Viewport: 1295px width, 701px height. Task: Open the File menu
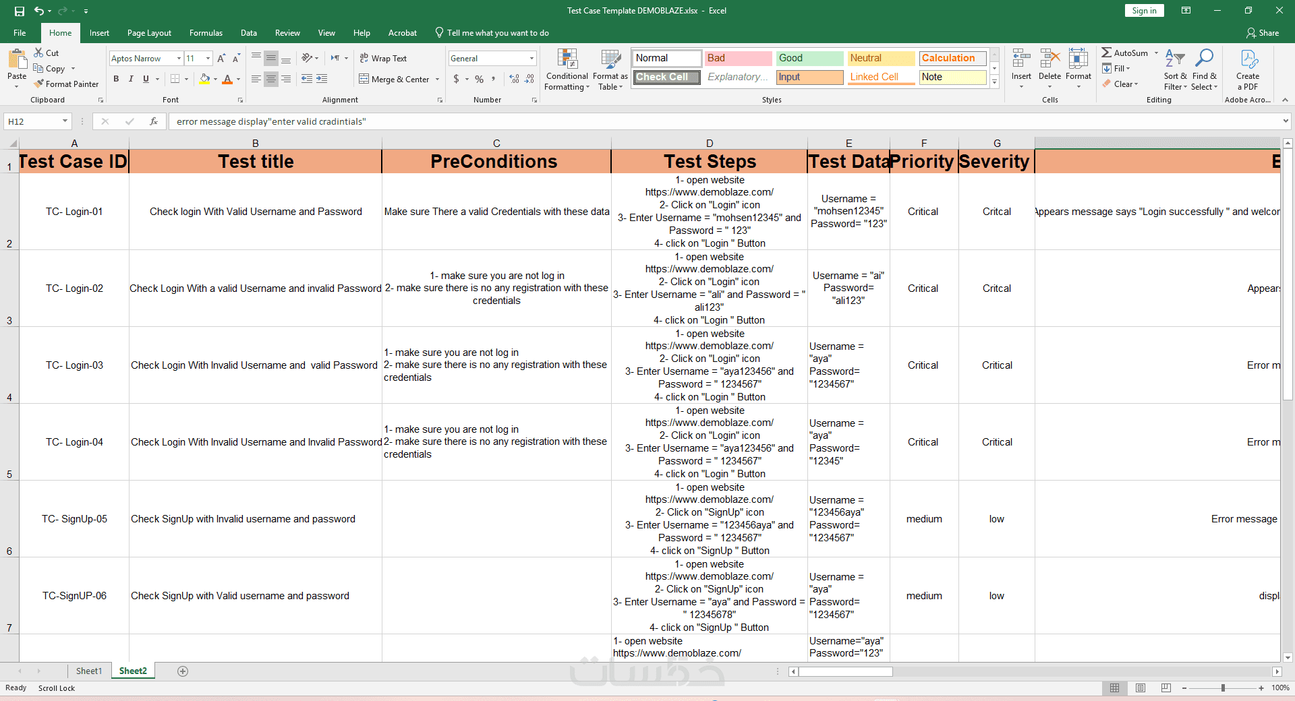[x=20, y=33]
